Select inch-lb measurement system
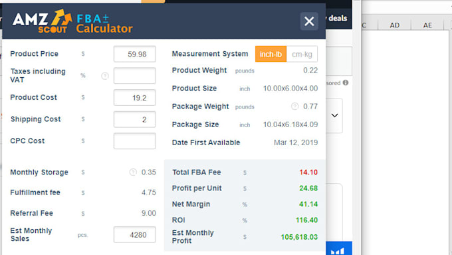The image size is (452, 255). tap(271, 54)
